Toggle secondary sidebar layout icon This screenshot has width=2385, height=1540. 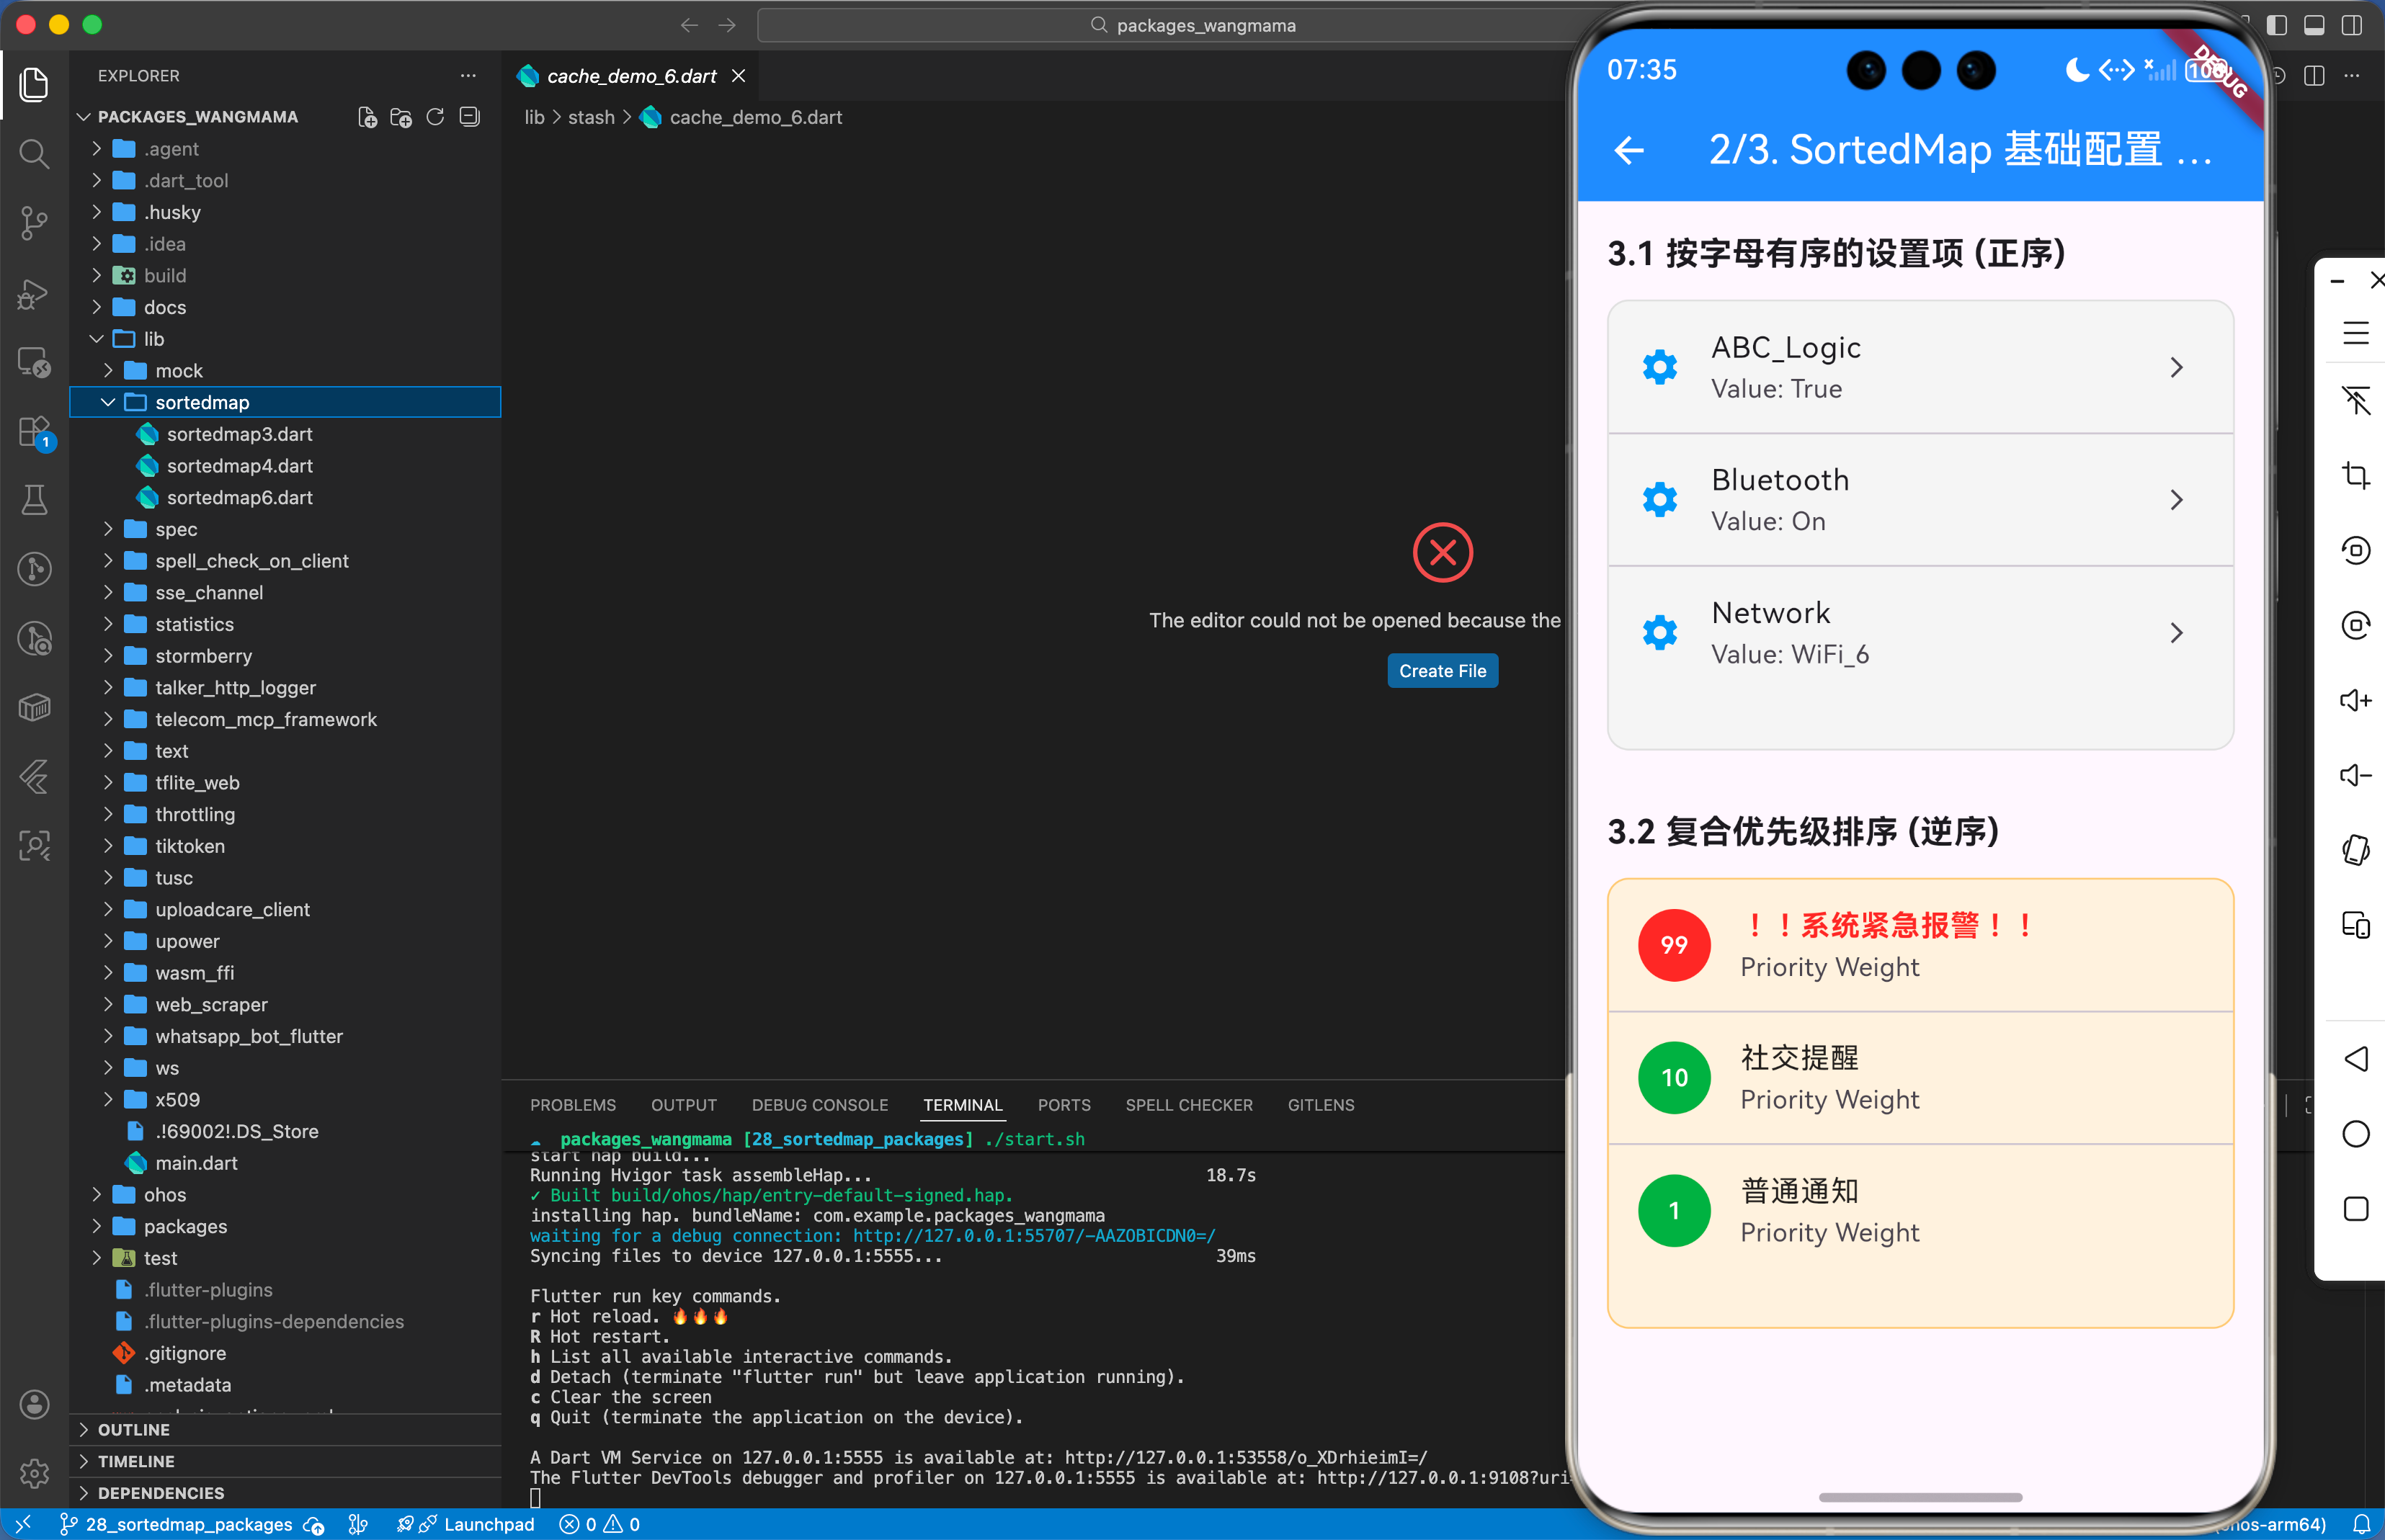(x=2352, y=25)
